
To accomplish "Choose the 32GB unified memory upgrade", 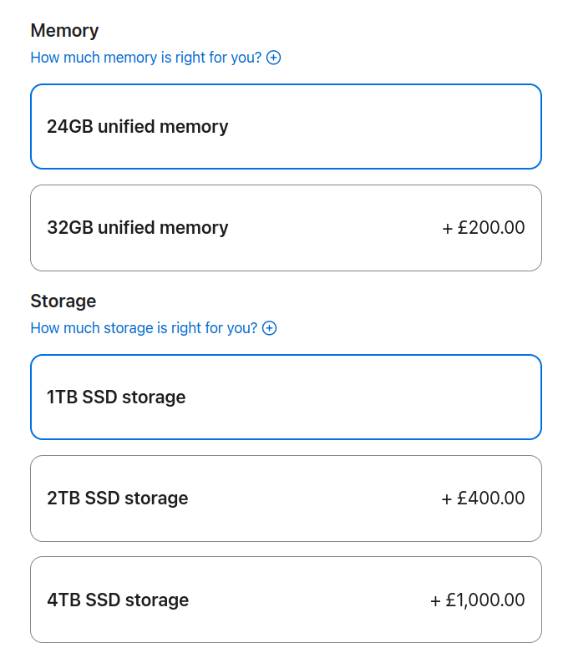I will (x=286, y=228).
